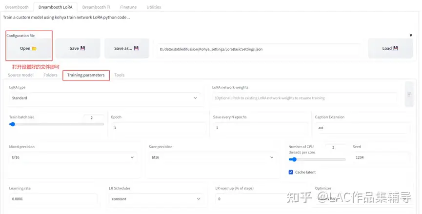The height and width of the screenshot is (214, 422).
Task: Go to the Finetune tab
Action: pyautogui.click(x=128, y=7)
